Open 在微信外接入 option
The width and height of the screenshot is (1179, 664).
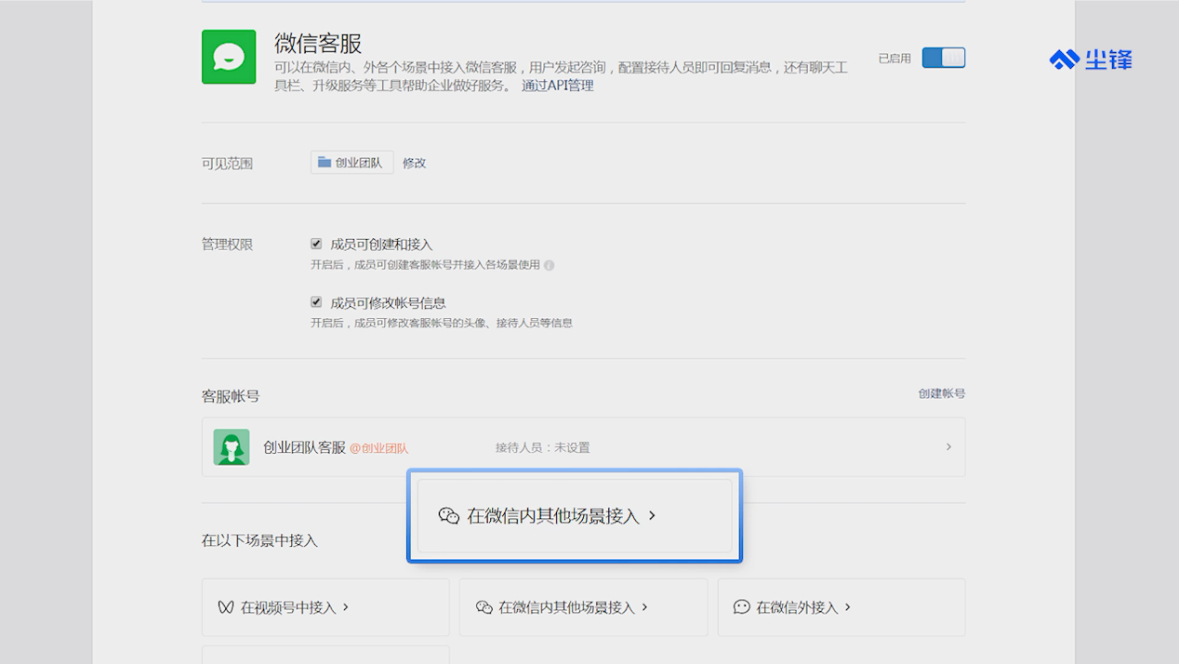(841, 607)
